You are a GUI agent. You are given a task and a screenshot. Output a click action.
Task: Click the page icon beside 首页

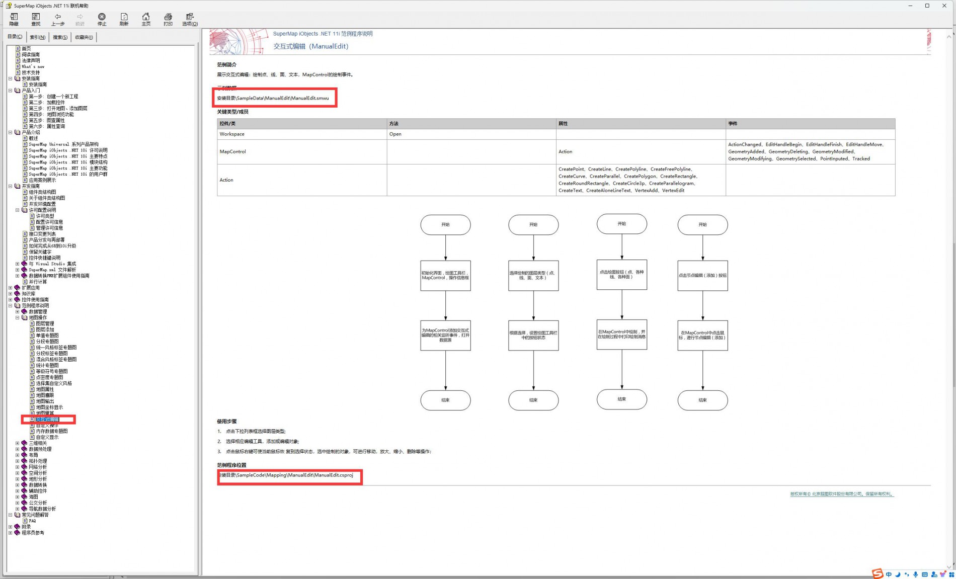point(18,48)
